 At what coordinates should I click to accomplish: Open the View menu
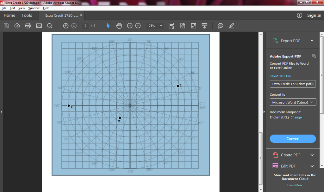[x=22, y=8]
